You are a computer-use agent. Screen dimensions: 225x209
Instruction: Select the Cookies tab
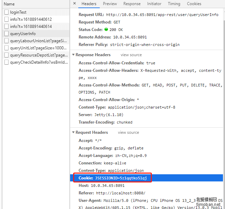[x=194, y=4]
